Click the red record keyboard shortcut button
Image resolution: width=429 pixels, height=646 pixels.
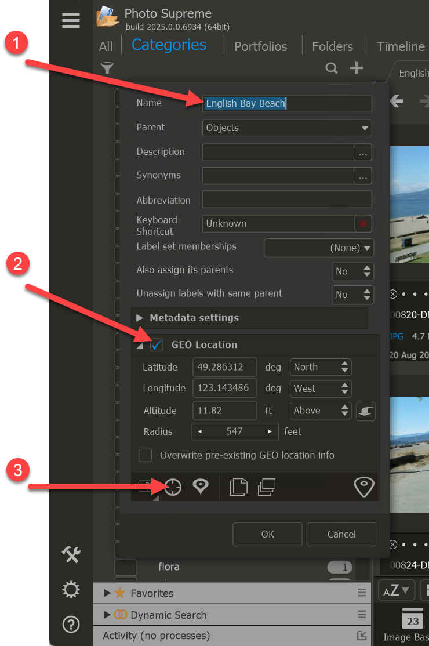point(363,224)
